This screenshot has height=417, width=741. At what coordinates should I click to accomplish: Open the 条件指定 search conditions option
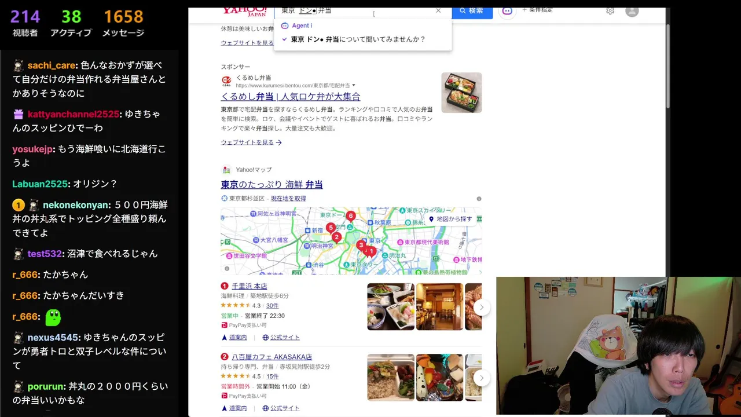pyautogui.click(x=538, y=10)
